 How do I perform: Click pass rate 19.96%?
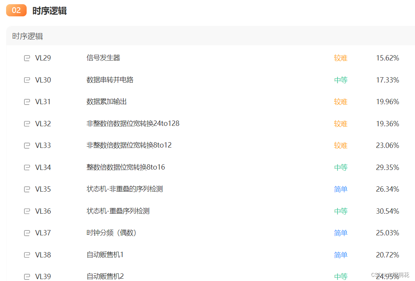coord(388,102)
